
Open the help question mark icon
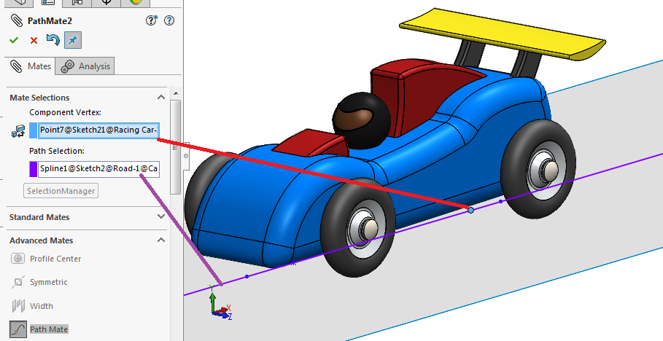169,20
